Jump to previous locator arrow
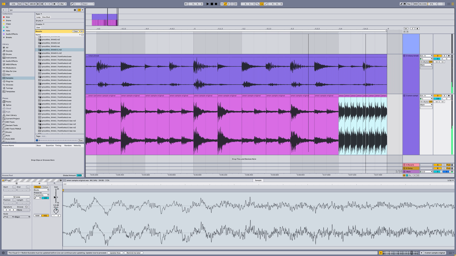Viewport: 456px width, 256px height. point(404,32)
